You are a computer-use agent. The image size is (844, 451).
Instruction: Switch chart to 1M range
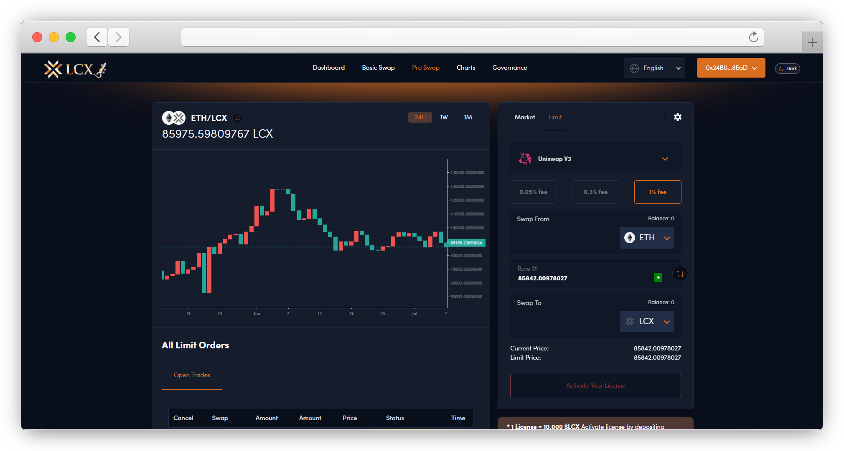[x=468, y=117]
